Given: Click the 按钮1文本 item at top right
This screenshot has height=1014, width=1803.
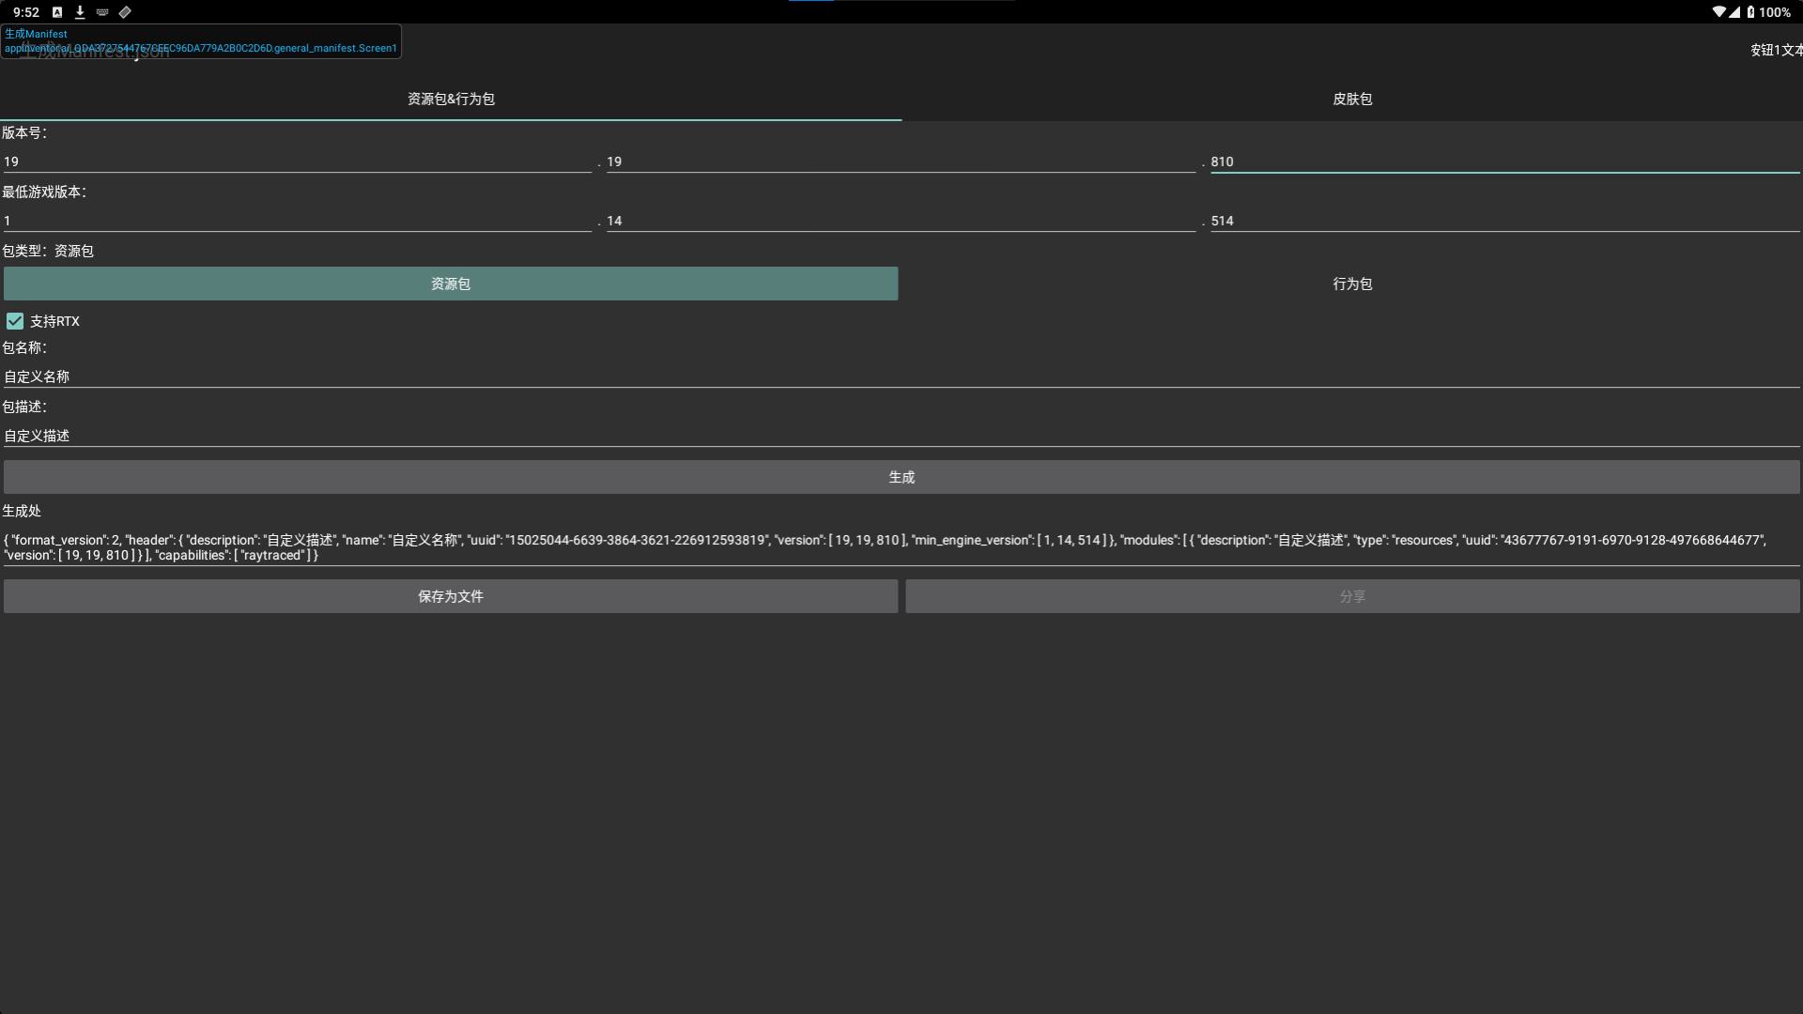Looking at the screenshot, I should (x=1776, y=50).
